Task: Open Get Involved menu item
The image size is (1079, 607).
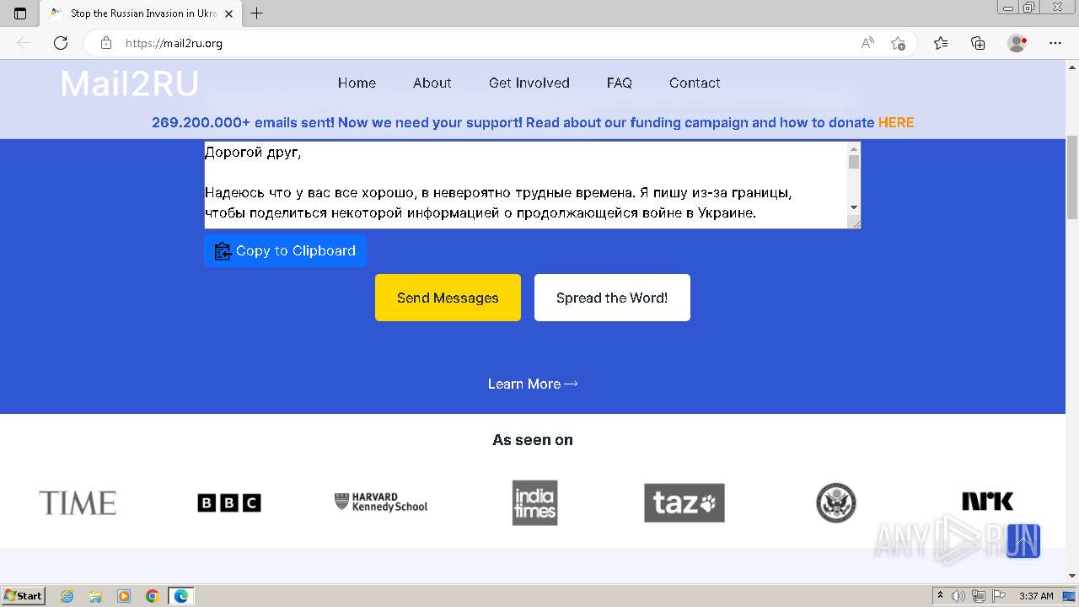Action: pos(529,83)
